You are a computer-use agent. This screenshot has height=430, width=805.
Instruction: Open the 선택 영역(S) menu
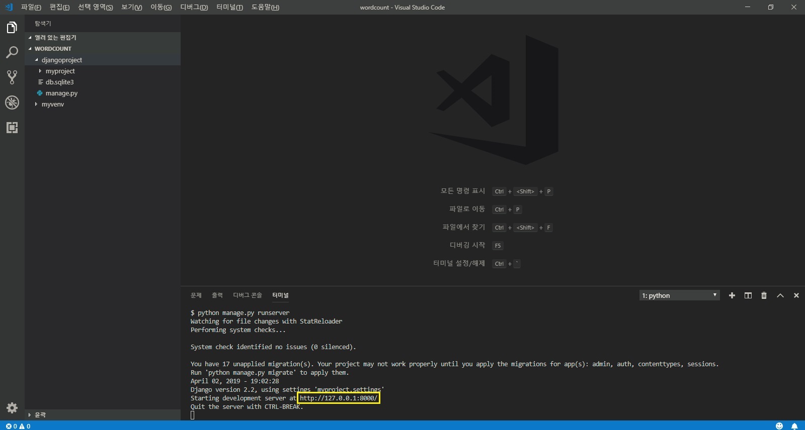pyautogui.click(x=95, y=7)
